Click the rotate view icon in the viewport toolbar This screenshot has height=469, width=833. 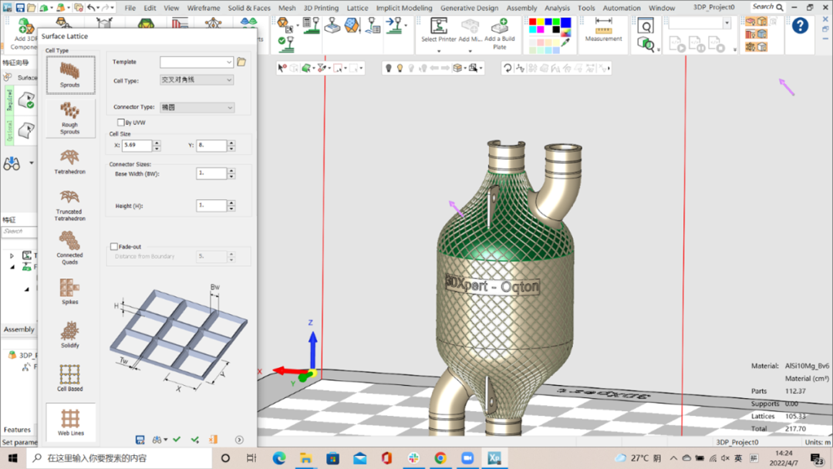508,68
